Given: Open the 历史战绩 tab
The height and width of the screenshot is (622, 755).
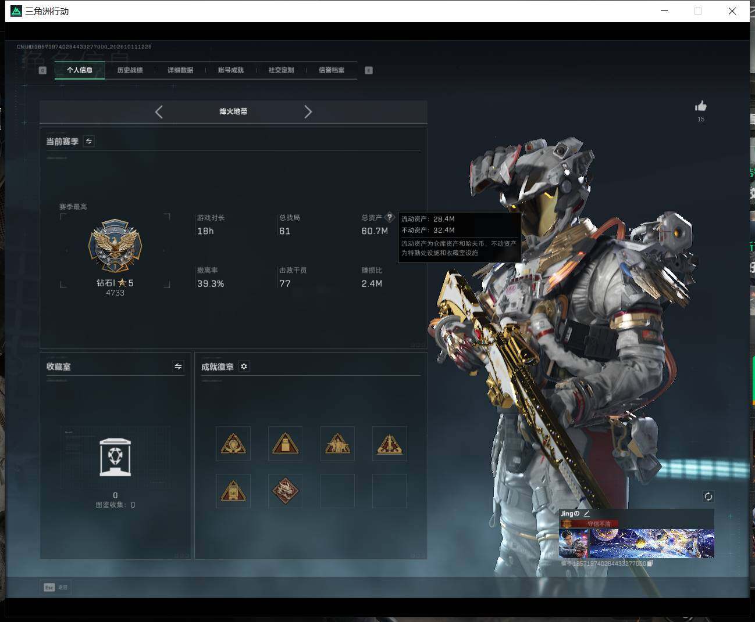Looking at the screenshot, I should pos(130,70).
